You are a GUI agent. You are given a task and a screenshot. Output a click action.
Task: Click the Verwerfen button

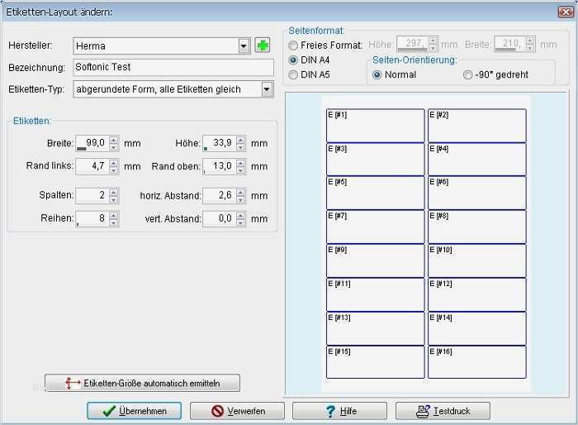click(238, 411)
